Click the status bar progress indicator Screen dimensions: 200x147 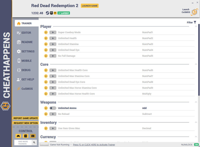(x=44, y=144)
